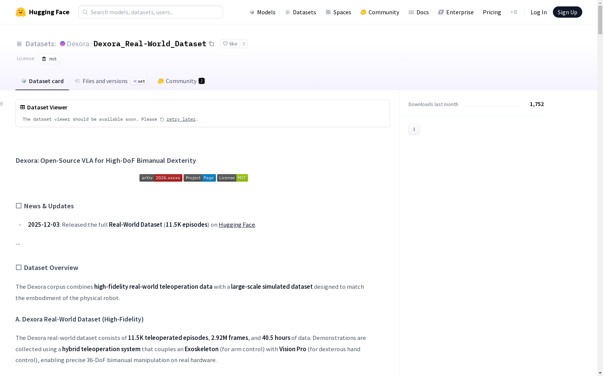Open the table of contents sidebar icon
This screenshot has width=603, height=376.
2,104
